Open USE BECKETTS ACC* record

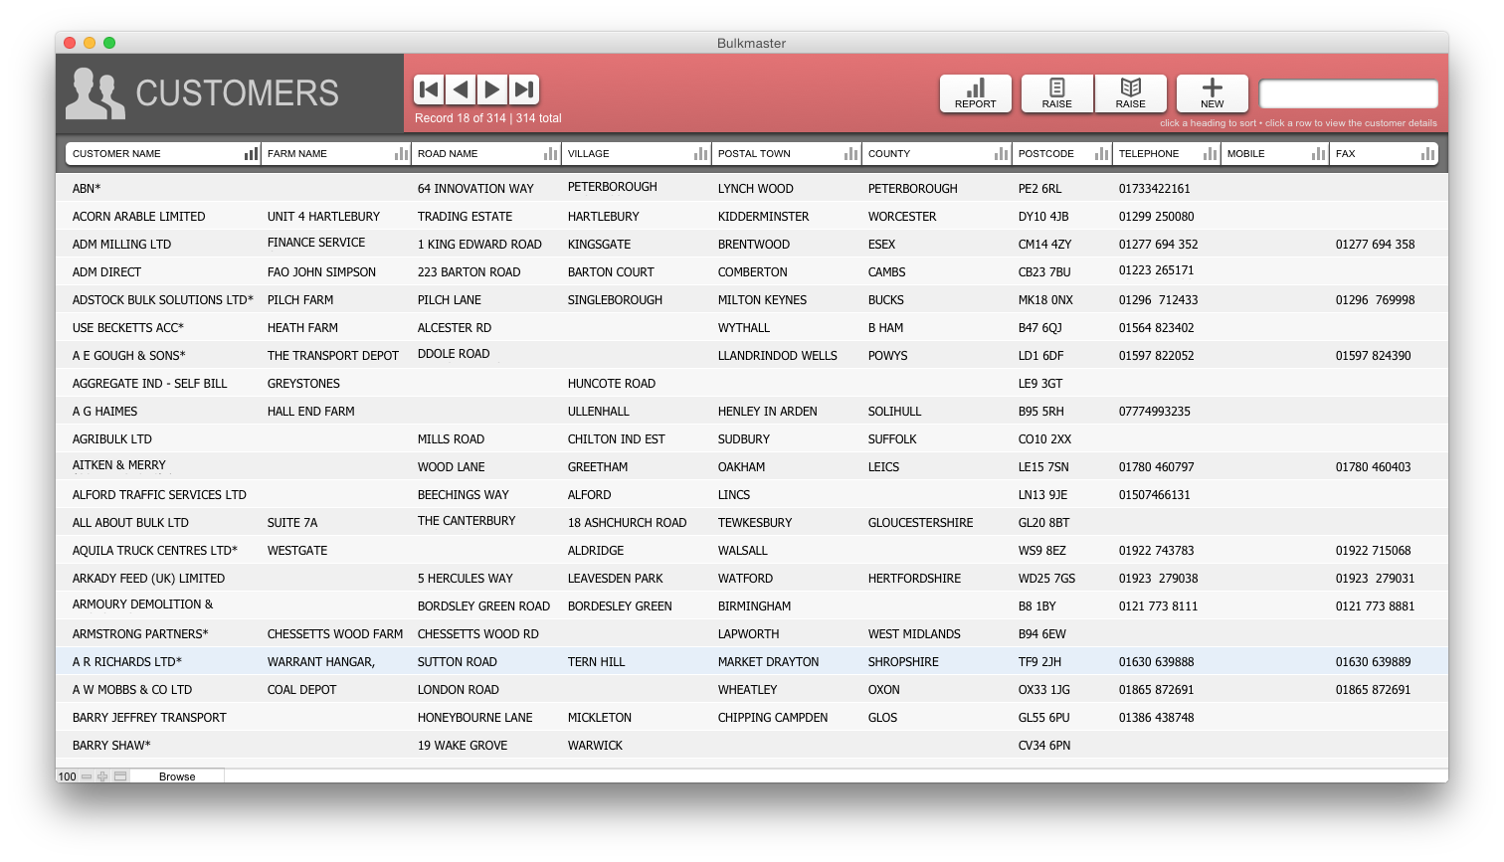point(752,327)
